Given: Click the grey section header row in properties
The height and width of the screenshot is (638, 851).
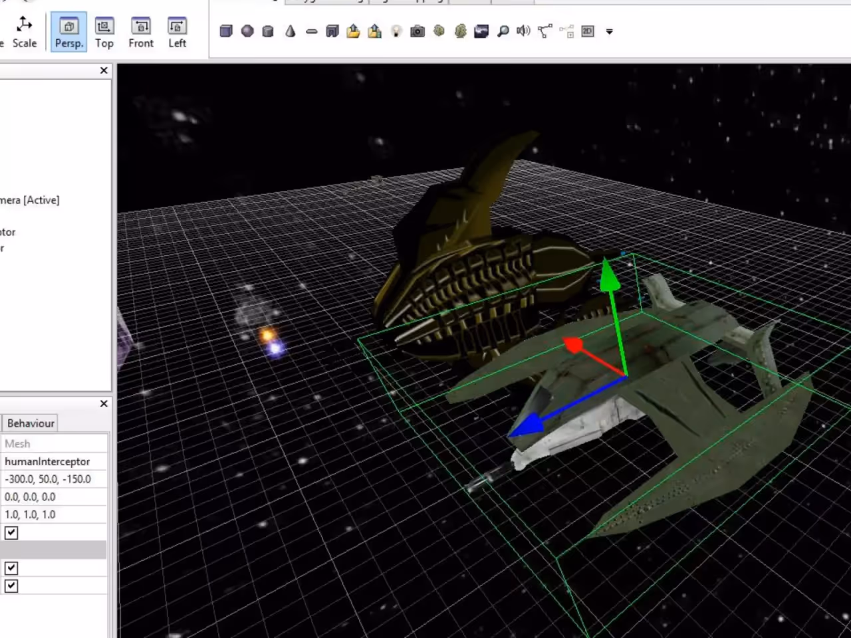Looking at the screenshot, I should [x=53, y=550].
